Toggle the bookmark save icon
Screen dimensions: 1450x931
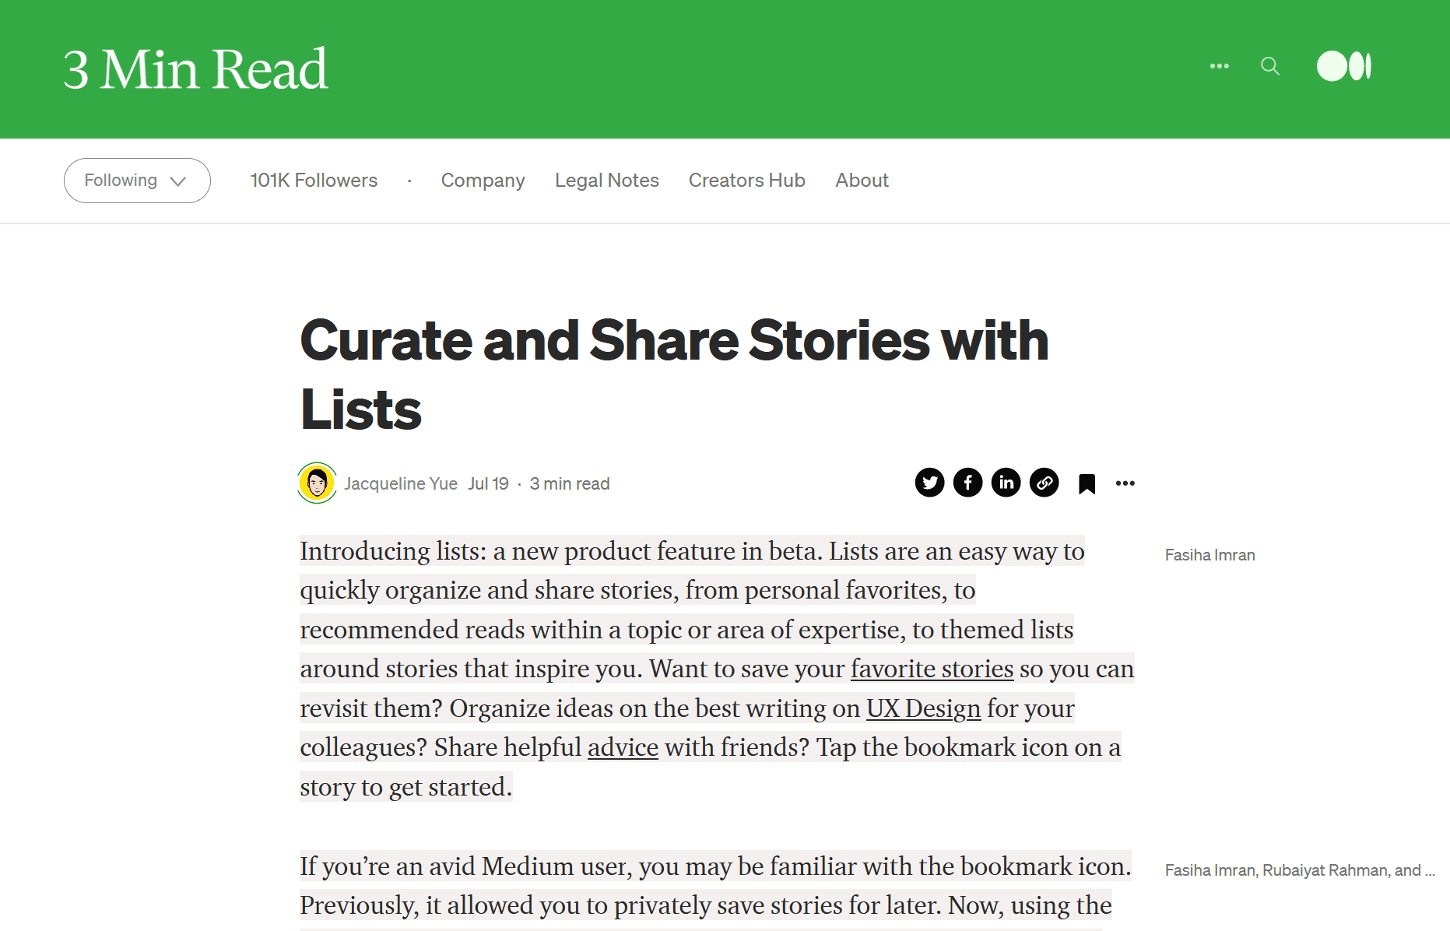(x=1087, y=483)
